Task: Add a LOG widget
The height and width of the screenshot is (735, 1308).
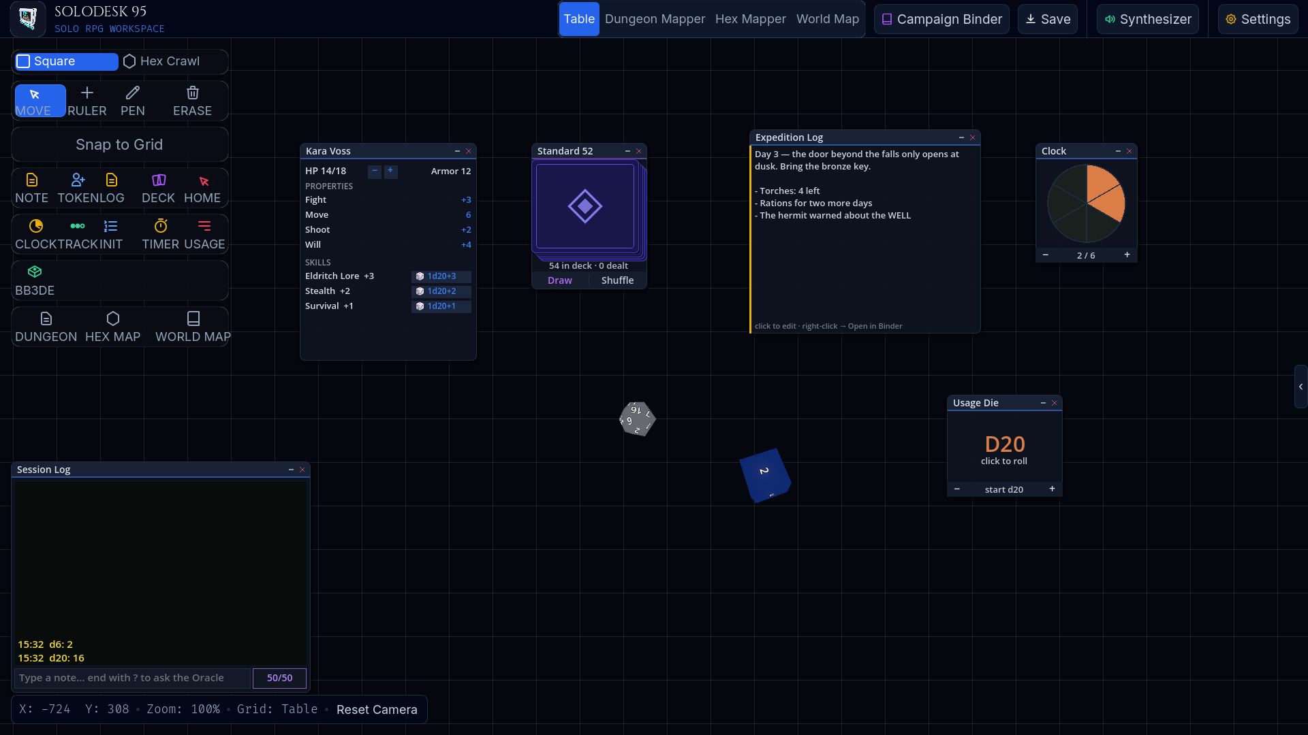Action: click(x=112, y=188)
